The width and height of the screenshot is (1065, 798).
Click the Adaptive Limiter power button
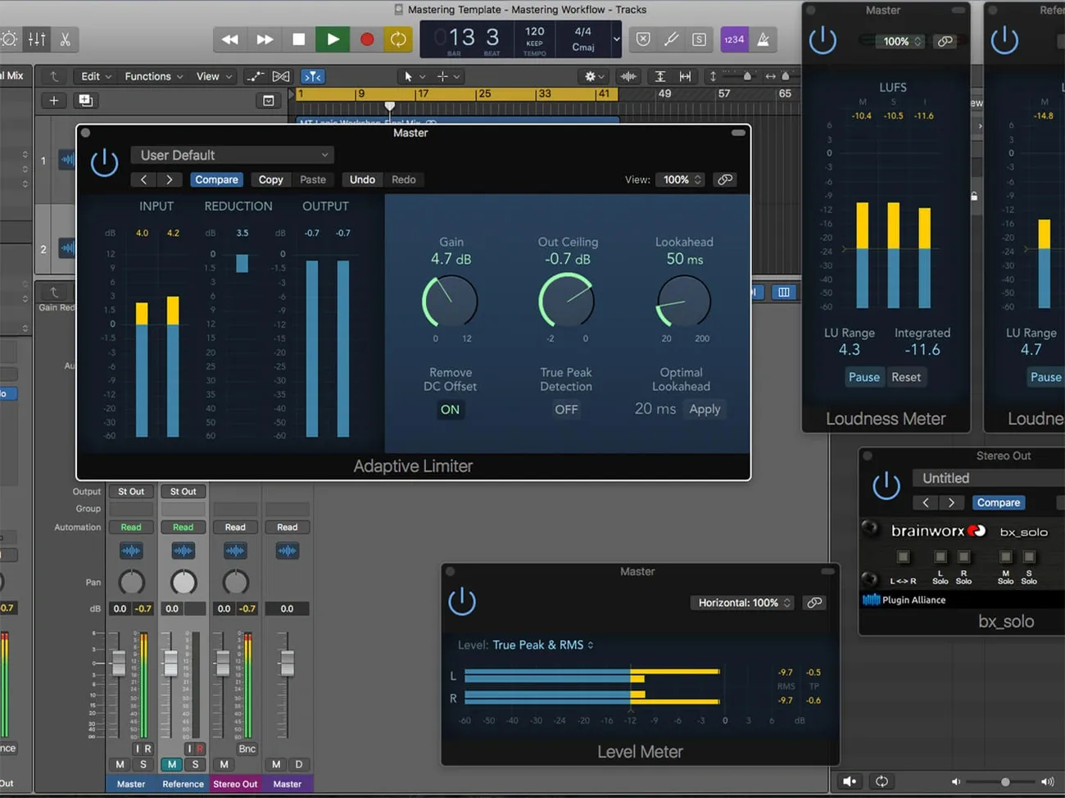pyautogui.click(x=104, y=161)
